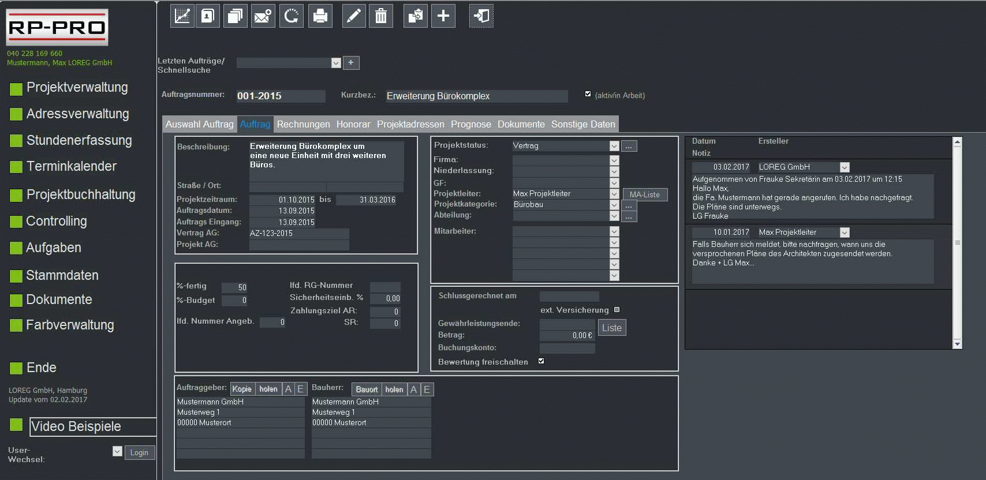Open the Abteilung dropdown
Screen dimensions: 986x480
point(614,216)
